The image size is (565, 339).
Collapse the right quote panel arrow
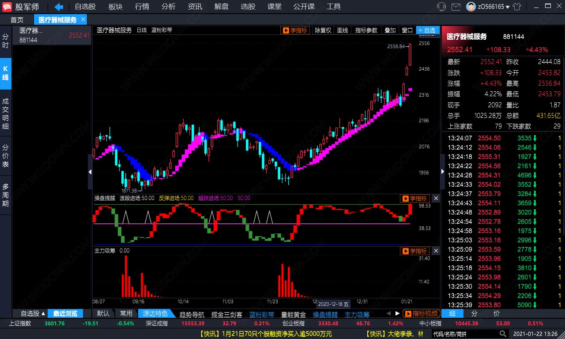(x=443, y=172)
